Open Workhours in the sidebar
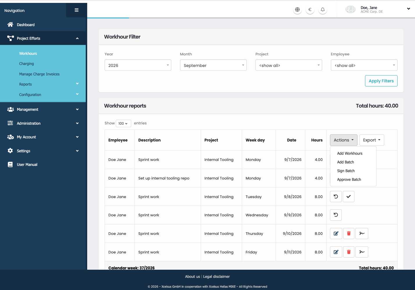Image resolution: width=415 pixels, height=290 pixels. coord(28,53)
